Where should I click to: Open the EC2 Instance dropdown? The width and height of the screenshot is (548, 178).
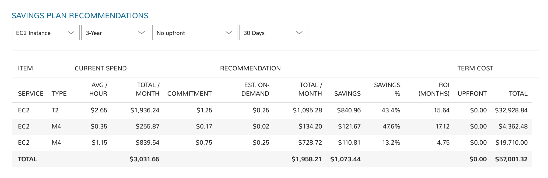[45, 33]
